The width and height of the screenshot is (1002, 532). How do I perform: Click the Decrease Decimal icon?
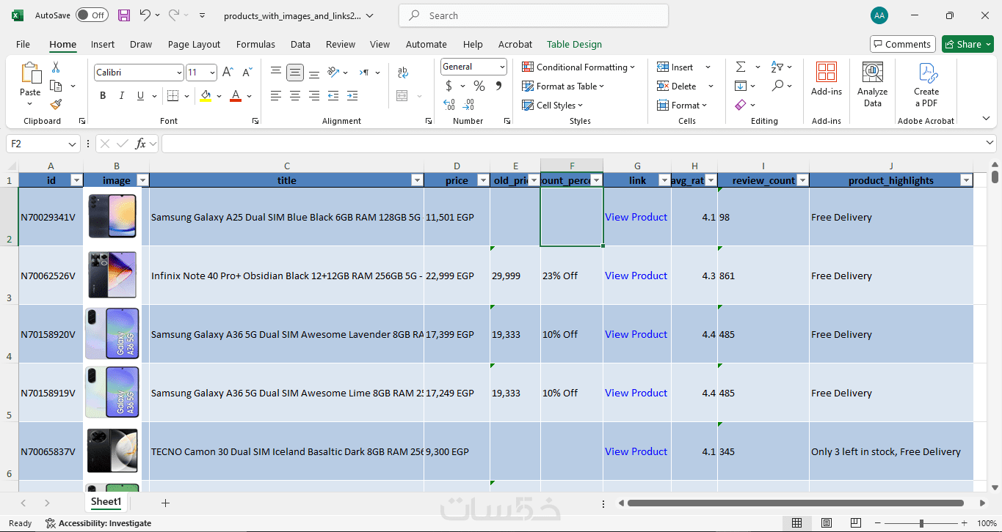click(469, 105)
